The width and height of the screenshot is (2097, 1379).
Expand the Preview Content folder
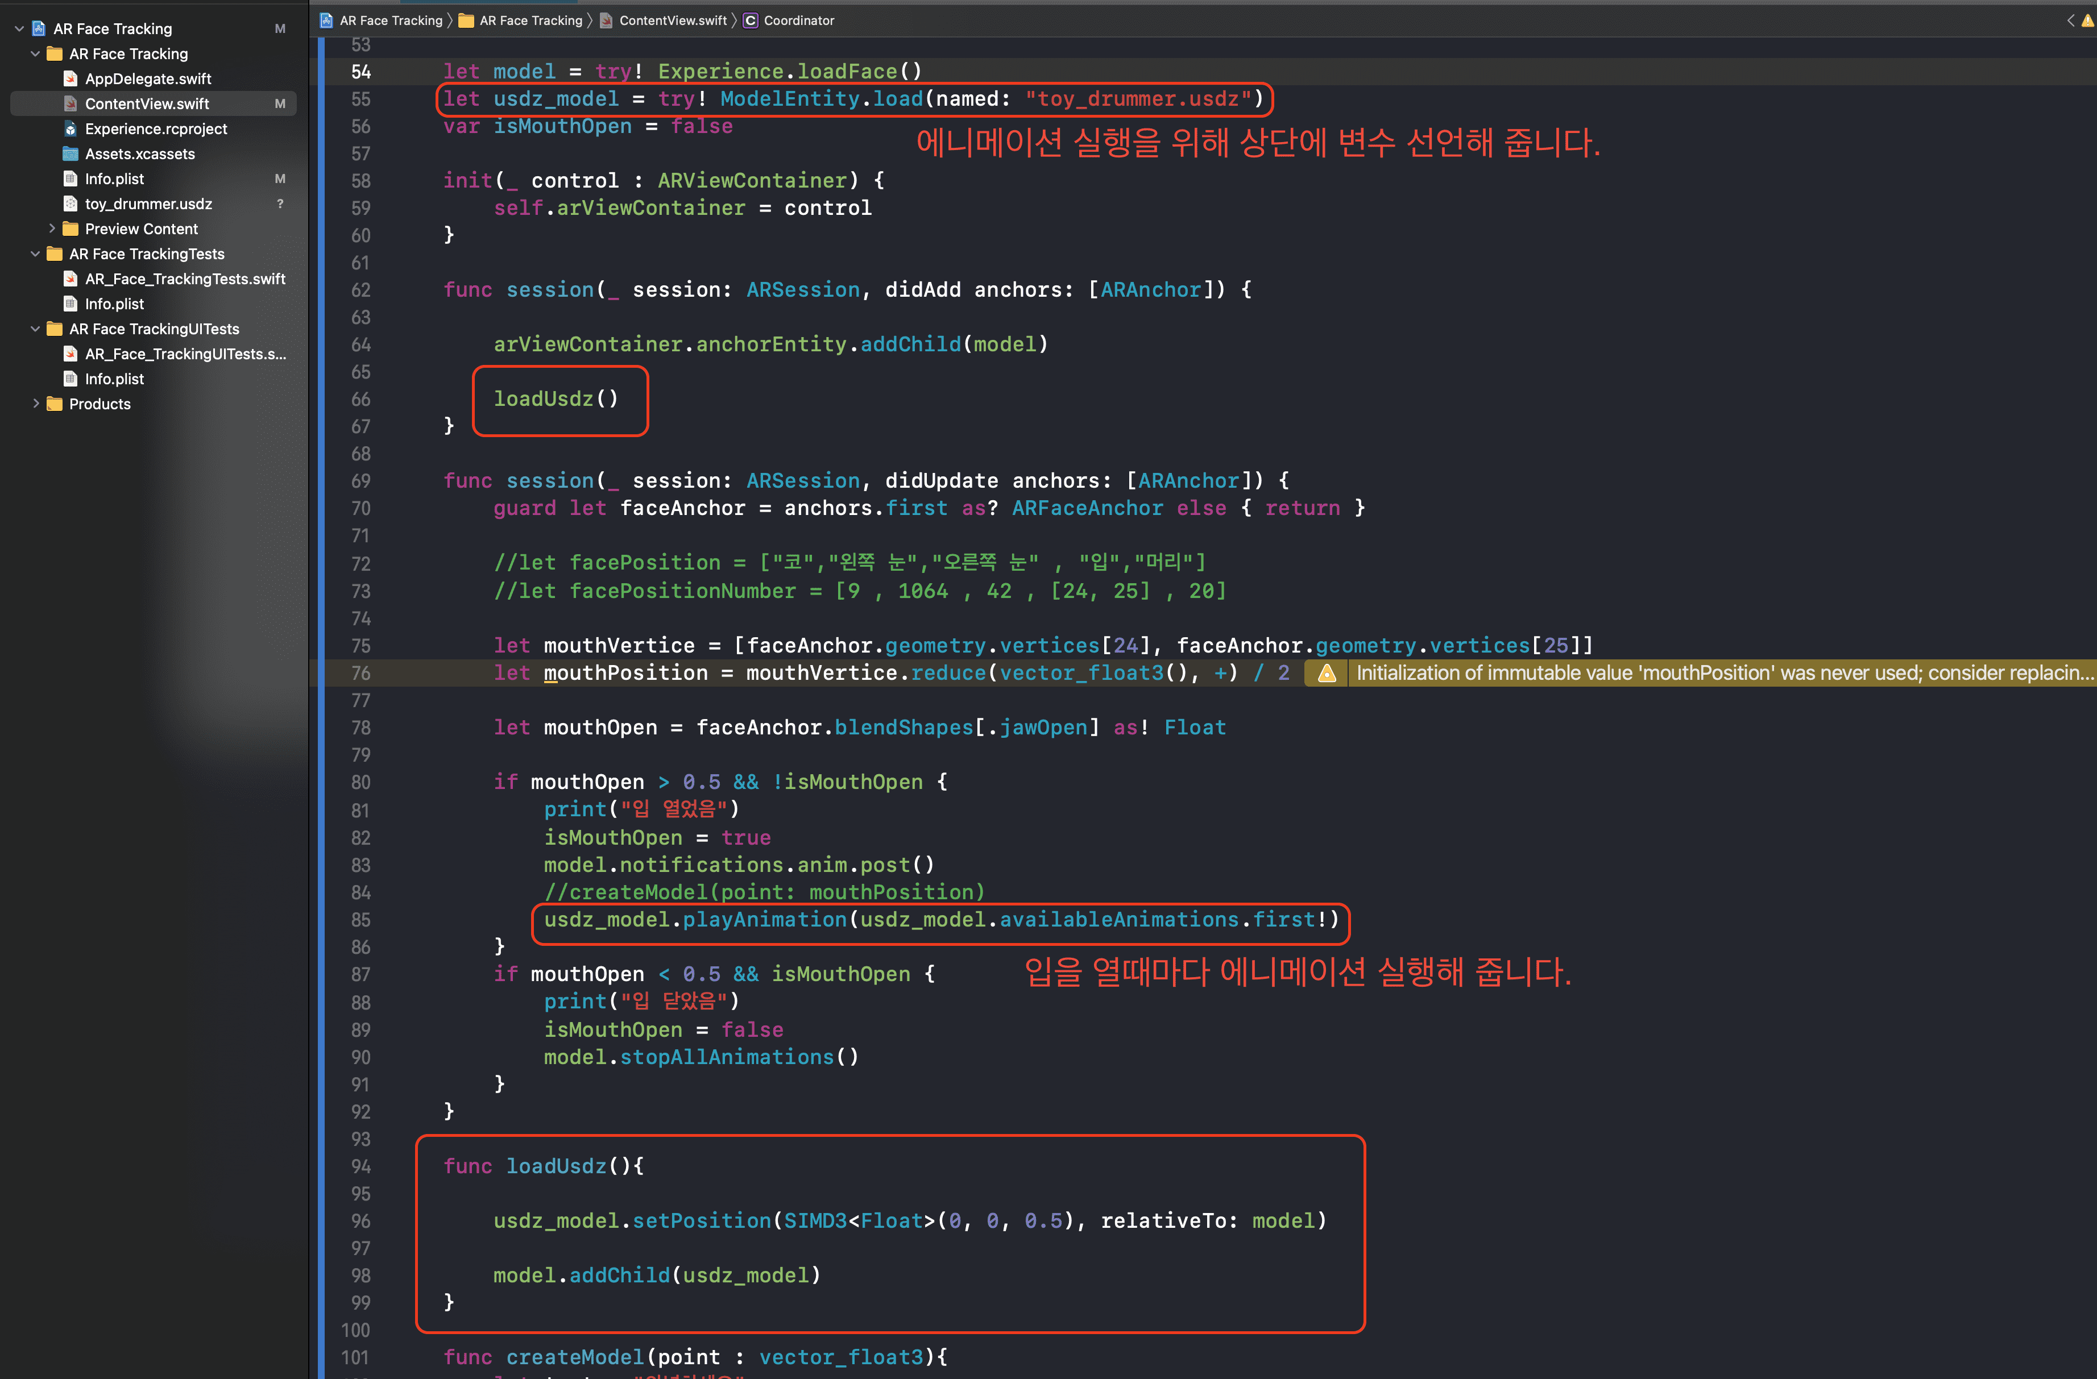[x=52, y=229]
